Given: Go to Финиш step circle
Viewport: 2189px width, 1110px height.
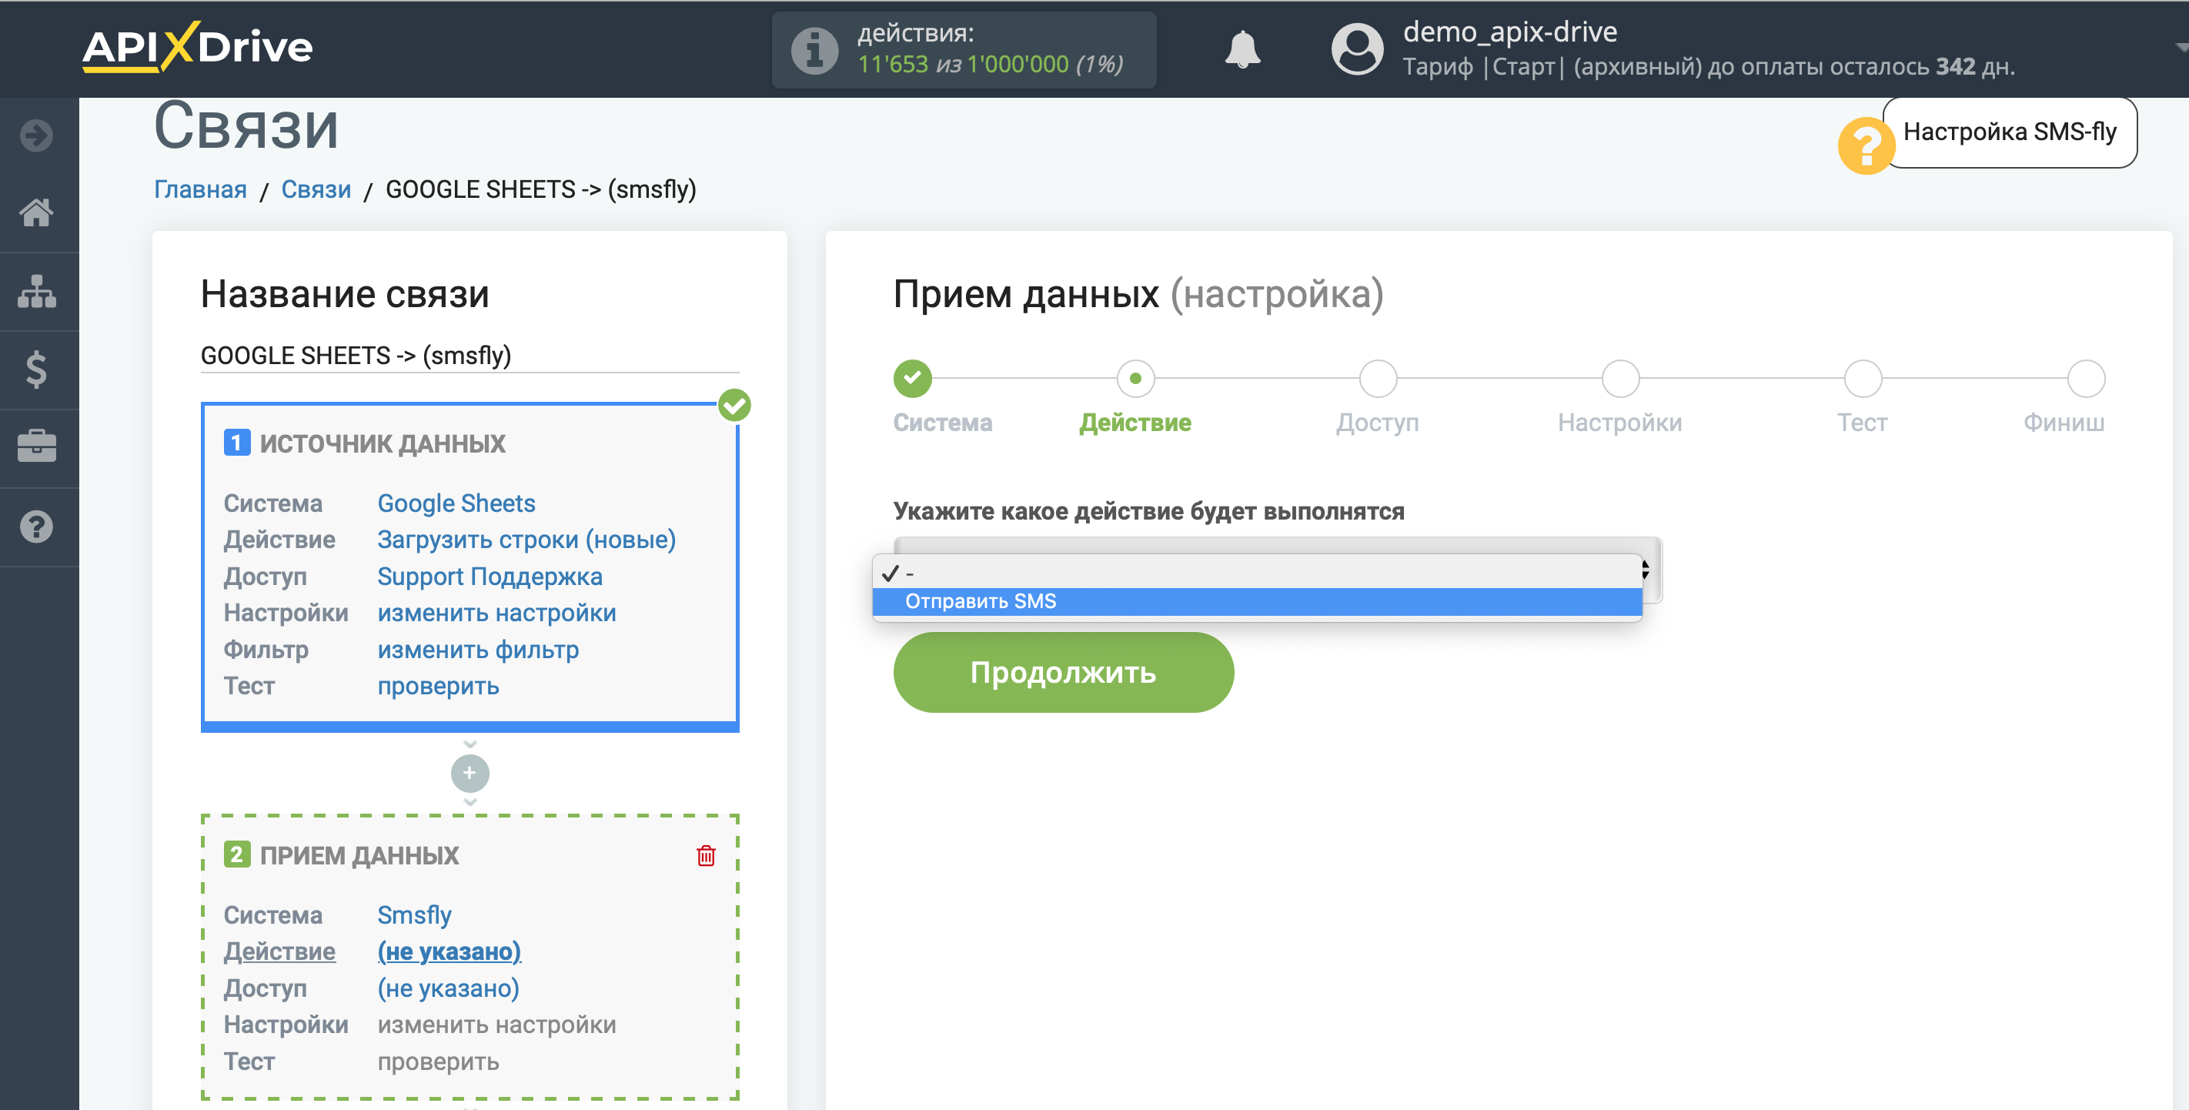Looking at the screenshot, I should pyautogui.click(x=2085, y=378).
